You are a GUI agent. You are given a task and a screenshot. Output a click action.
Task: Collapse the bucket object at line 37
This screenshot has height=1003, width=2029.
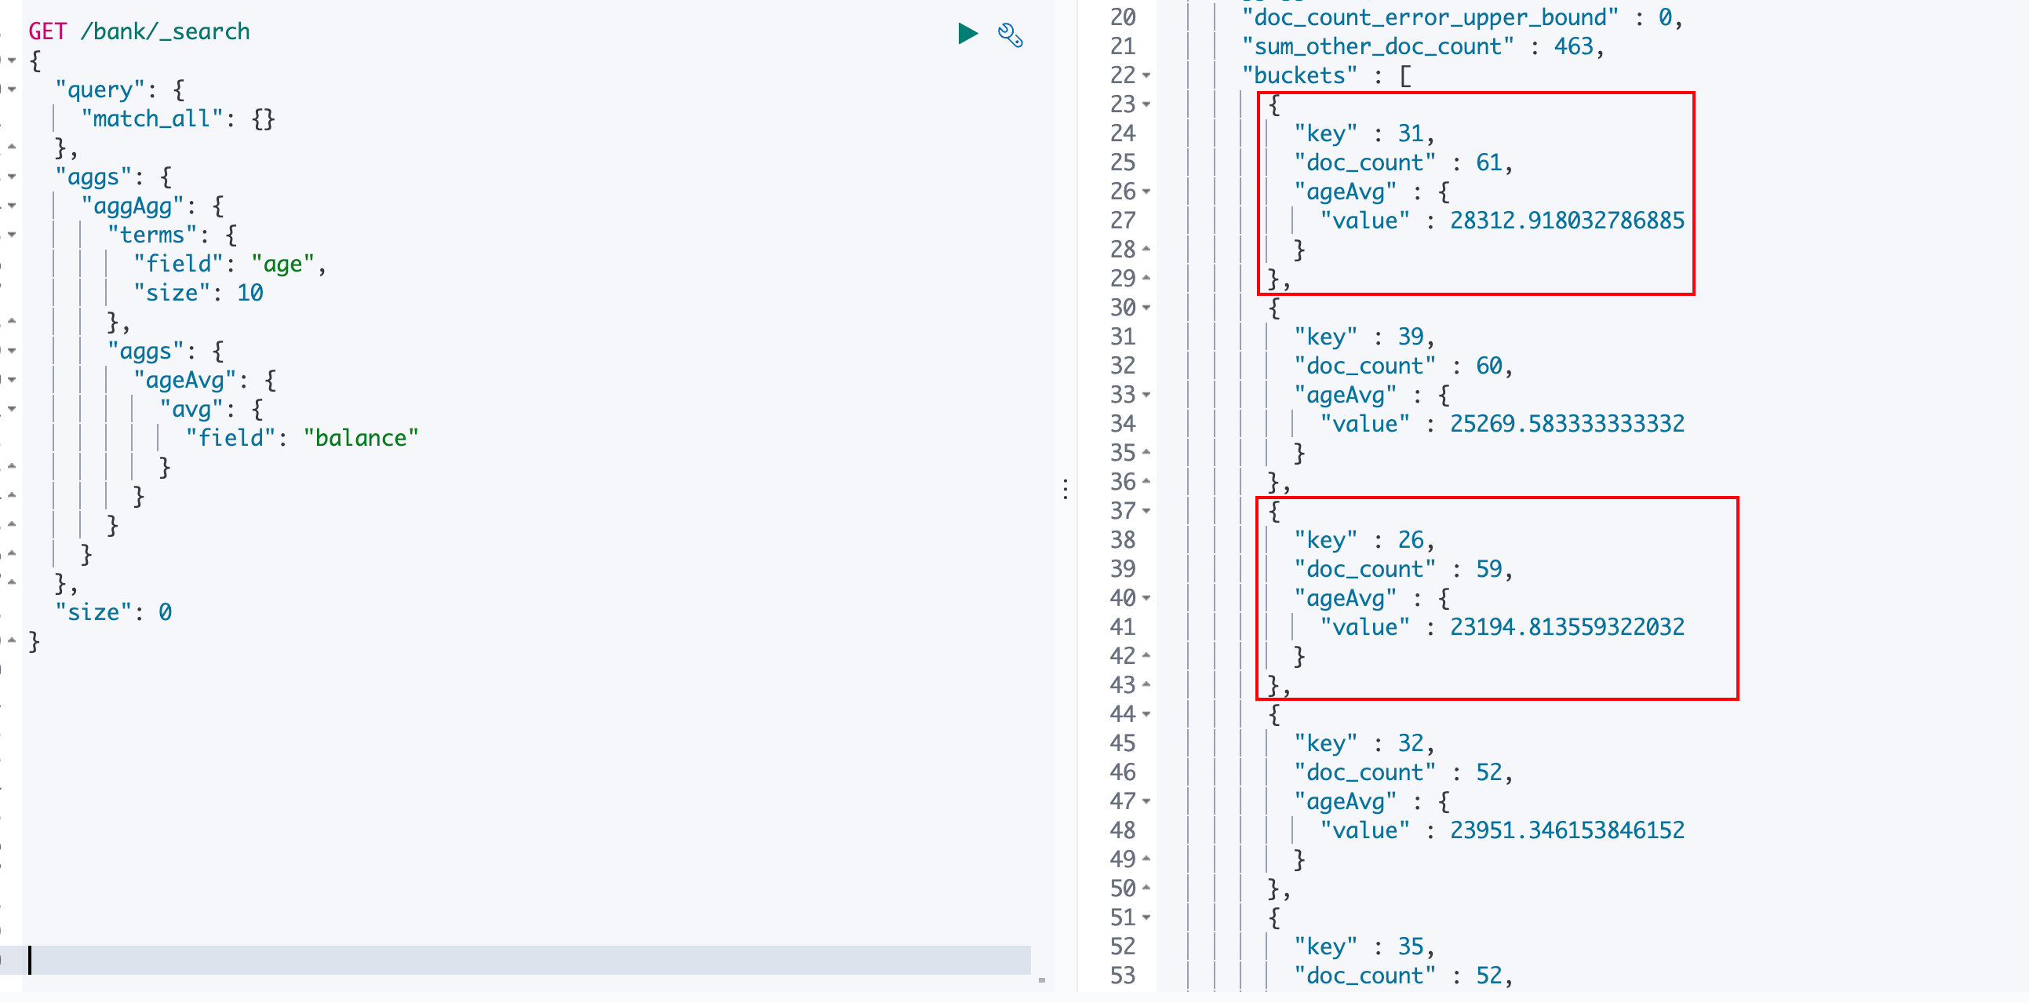click(x=1145, y=511)
